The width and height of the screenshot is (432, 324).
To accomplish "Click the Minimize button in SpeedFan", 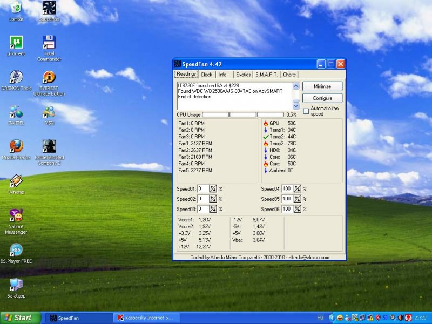I will click(x=322, y=86).
